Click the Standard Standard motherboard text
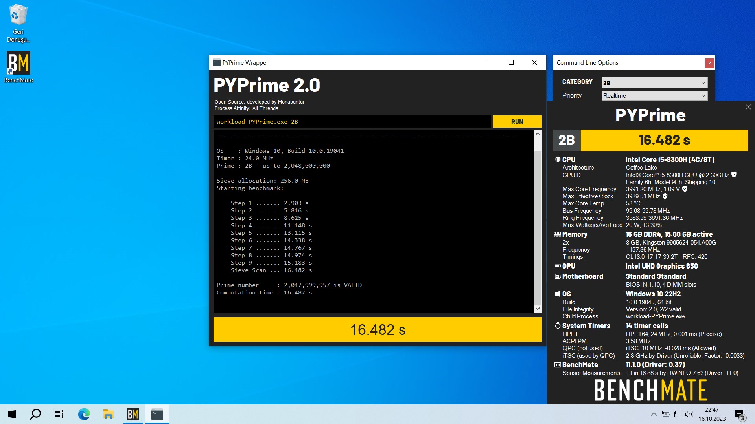 pos(656,276)
